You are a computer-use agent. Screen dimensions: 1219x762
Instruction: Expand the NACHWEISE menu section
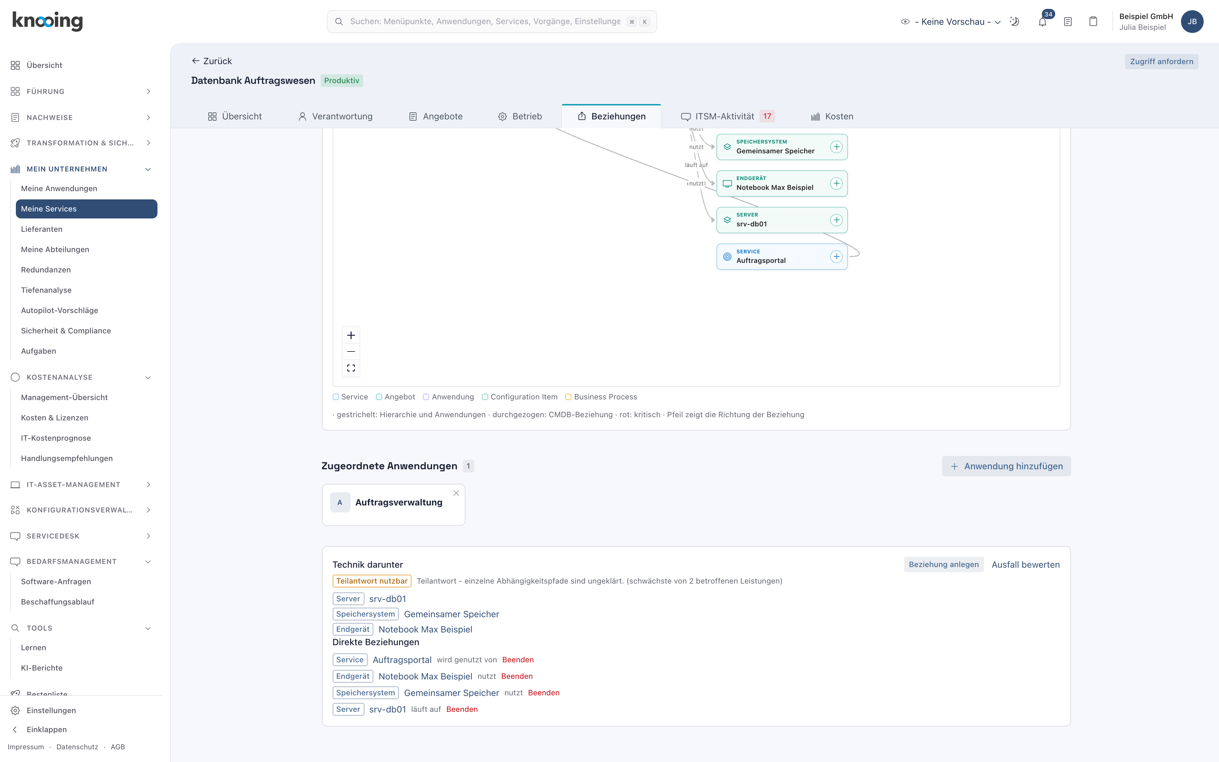click(81, 117)
